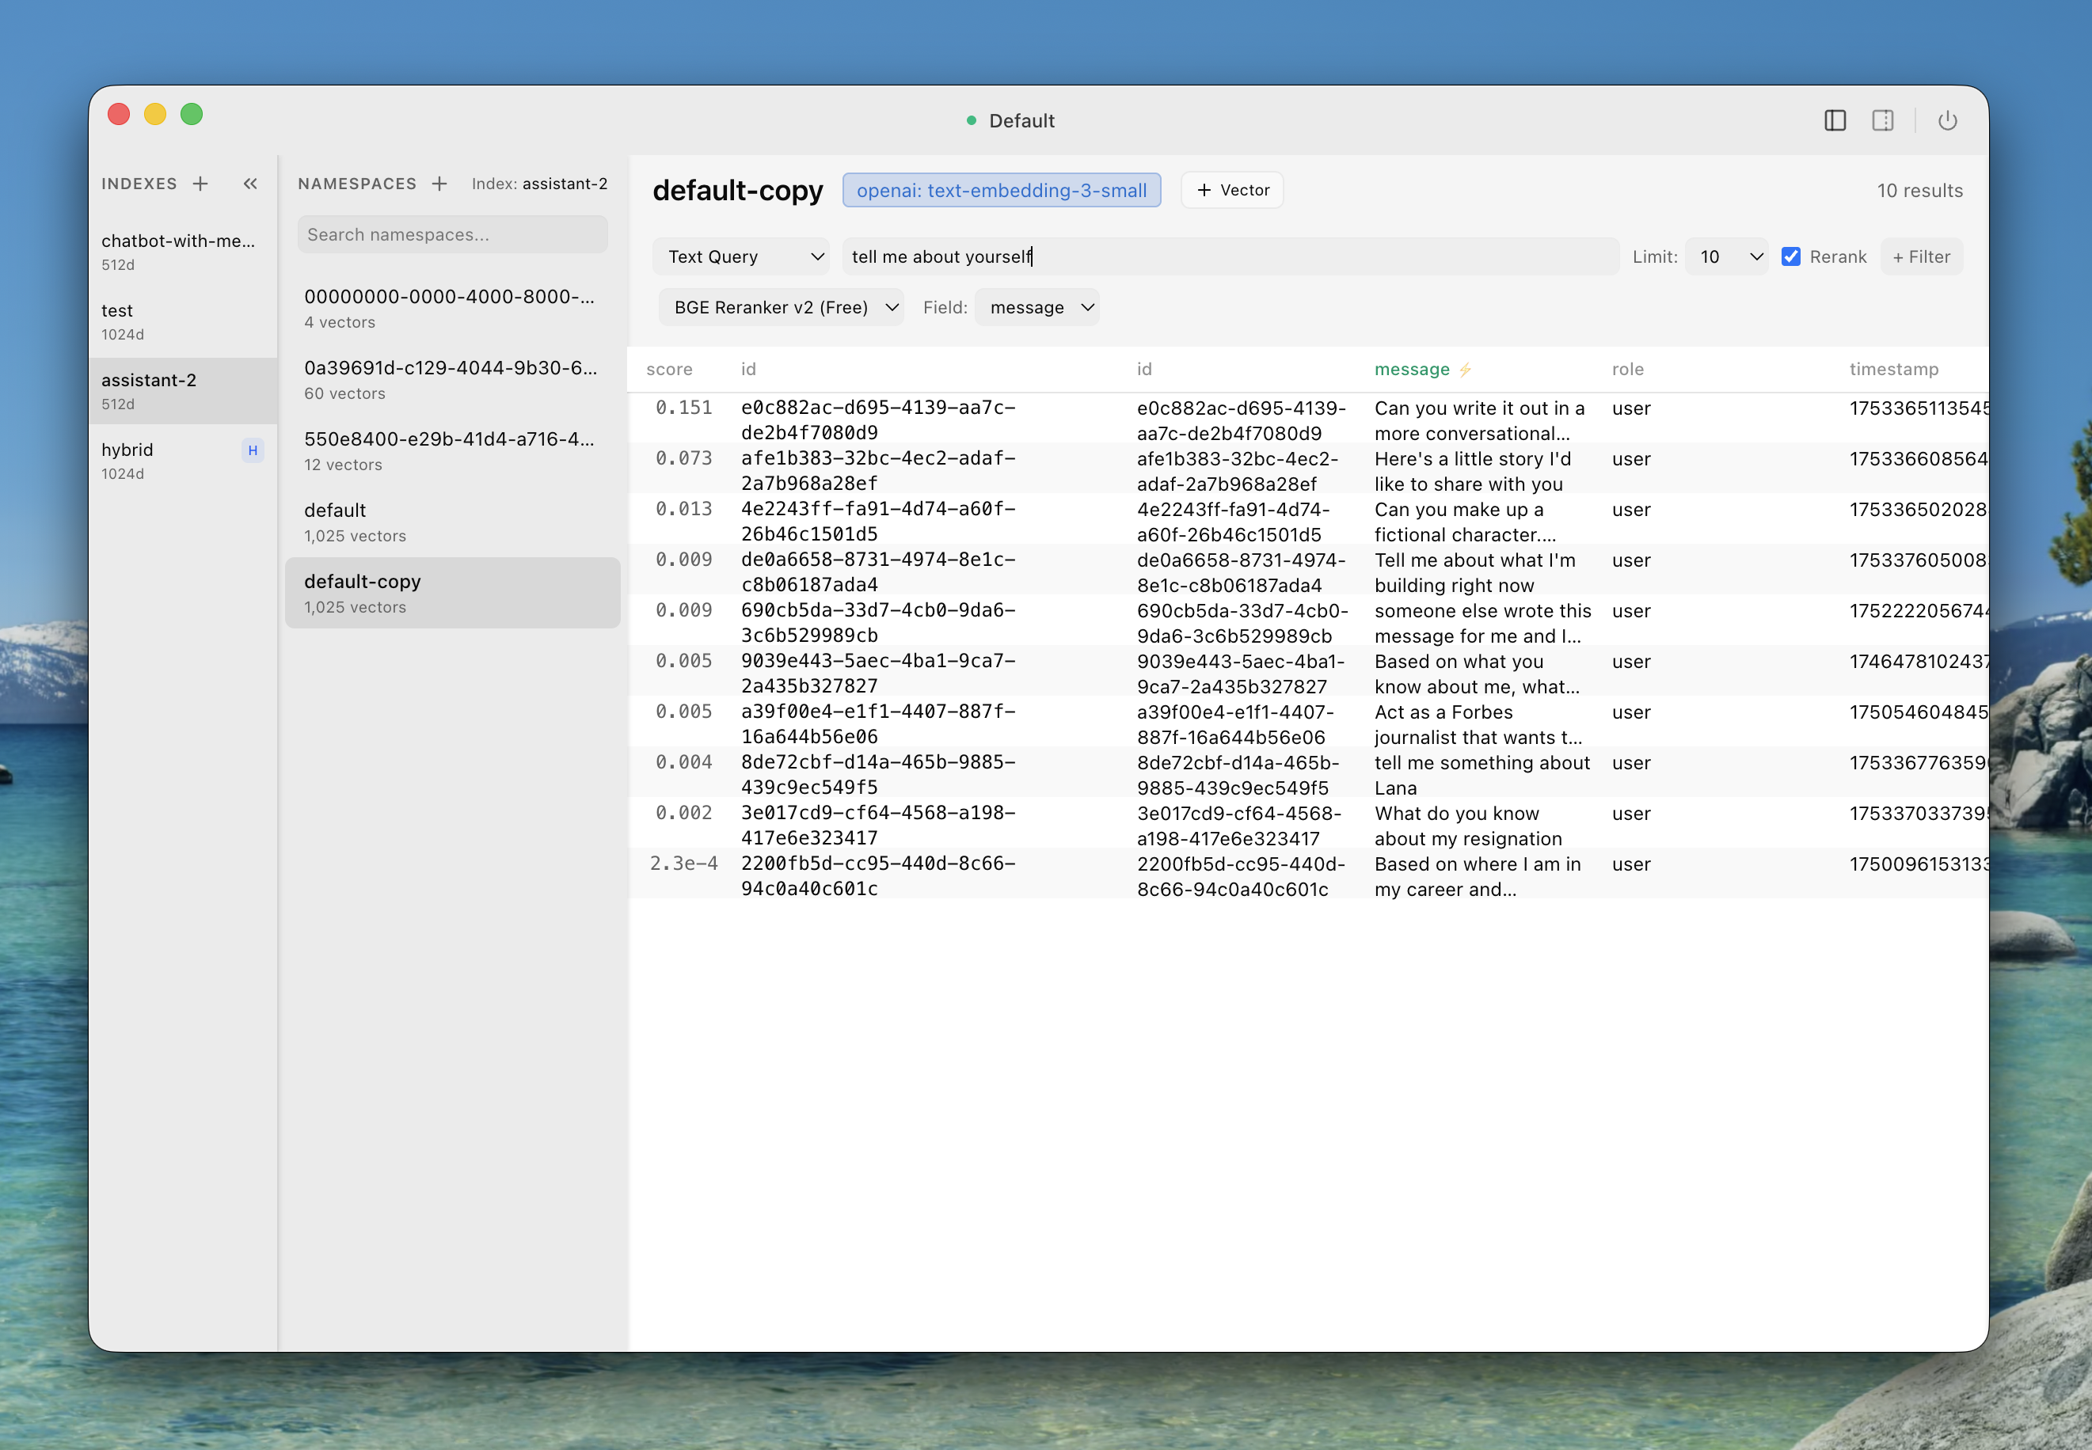Screen dimensions: 2092x1450
Task: Open the split view layout icon
Action: [x=1882, y=119]
